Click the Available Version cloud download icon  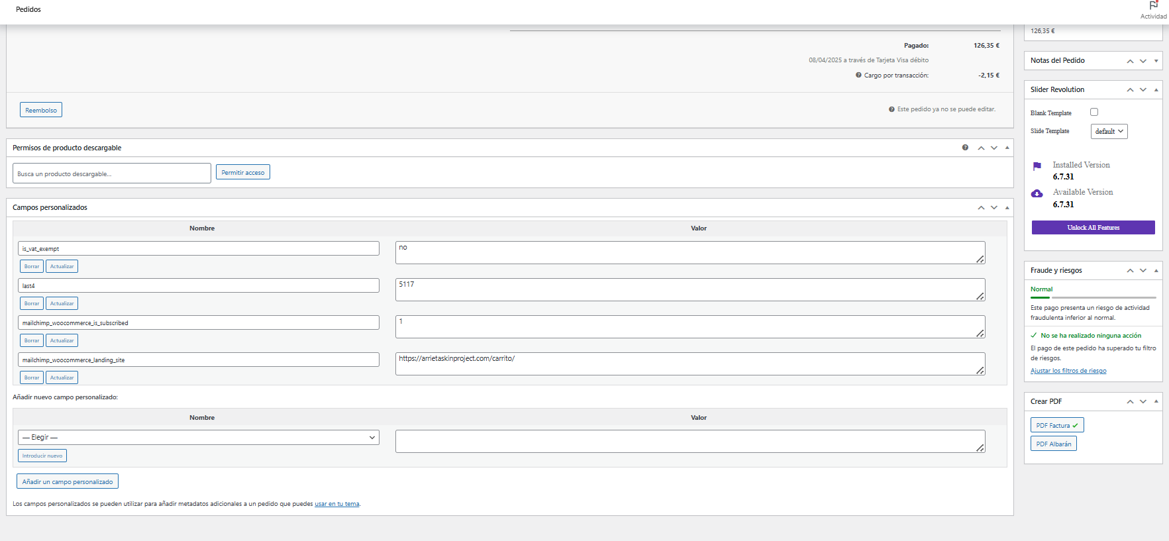pos(1037,193)
